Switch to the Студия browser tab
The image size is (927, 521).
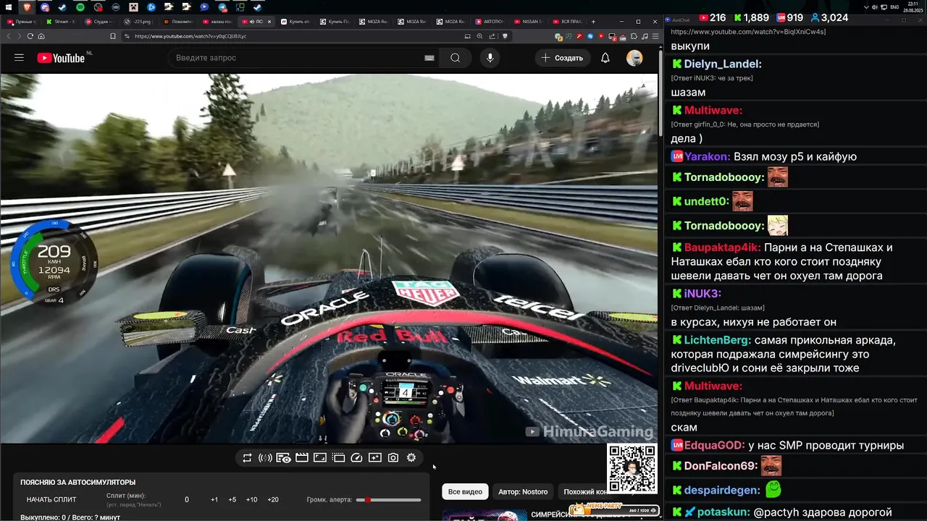coord(100,22)
